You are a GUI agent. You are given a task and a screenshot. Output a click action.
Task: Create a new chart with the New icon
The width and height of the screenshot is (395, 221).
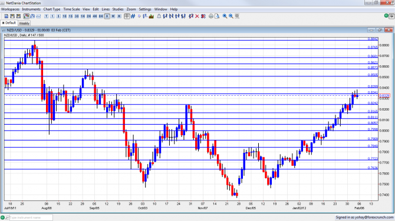6,16
